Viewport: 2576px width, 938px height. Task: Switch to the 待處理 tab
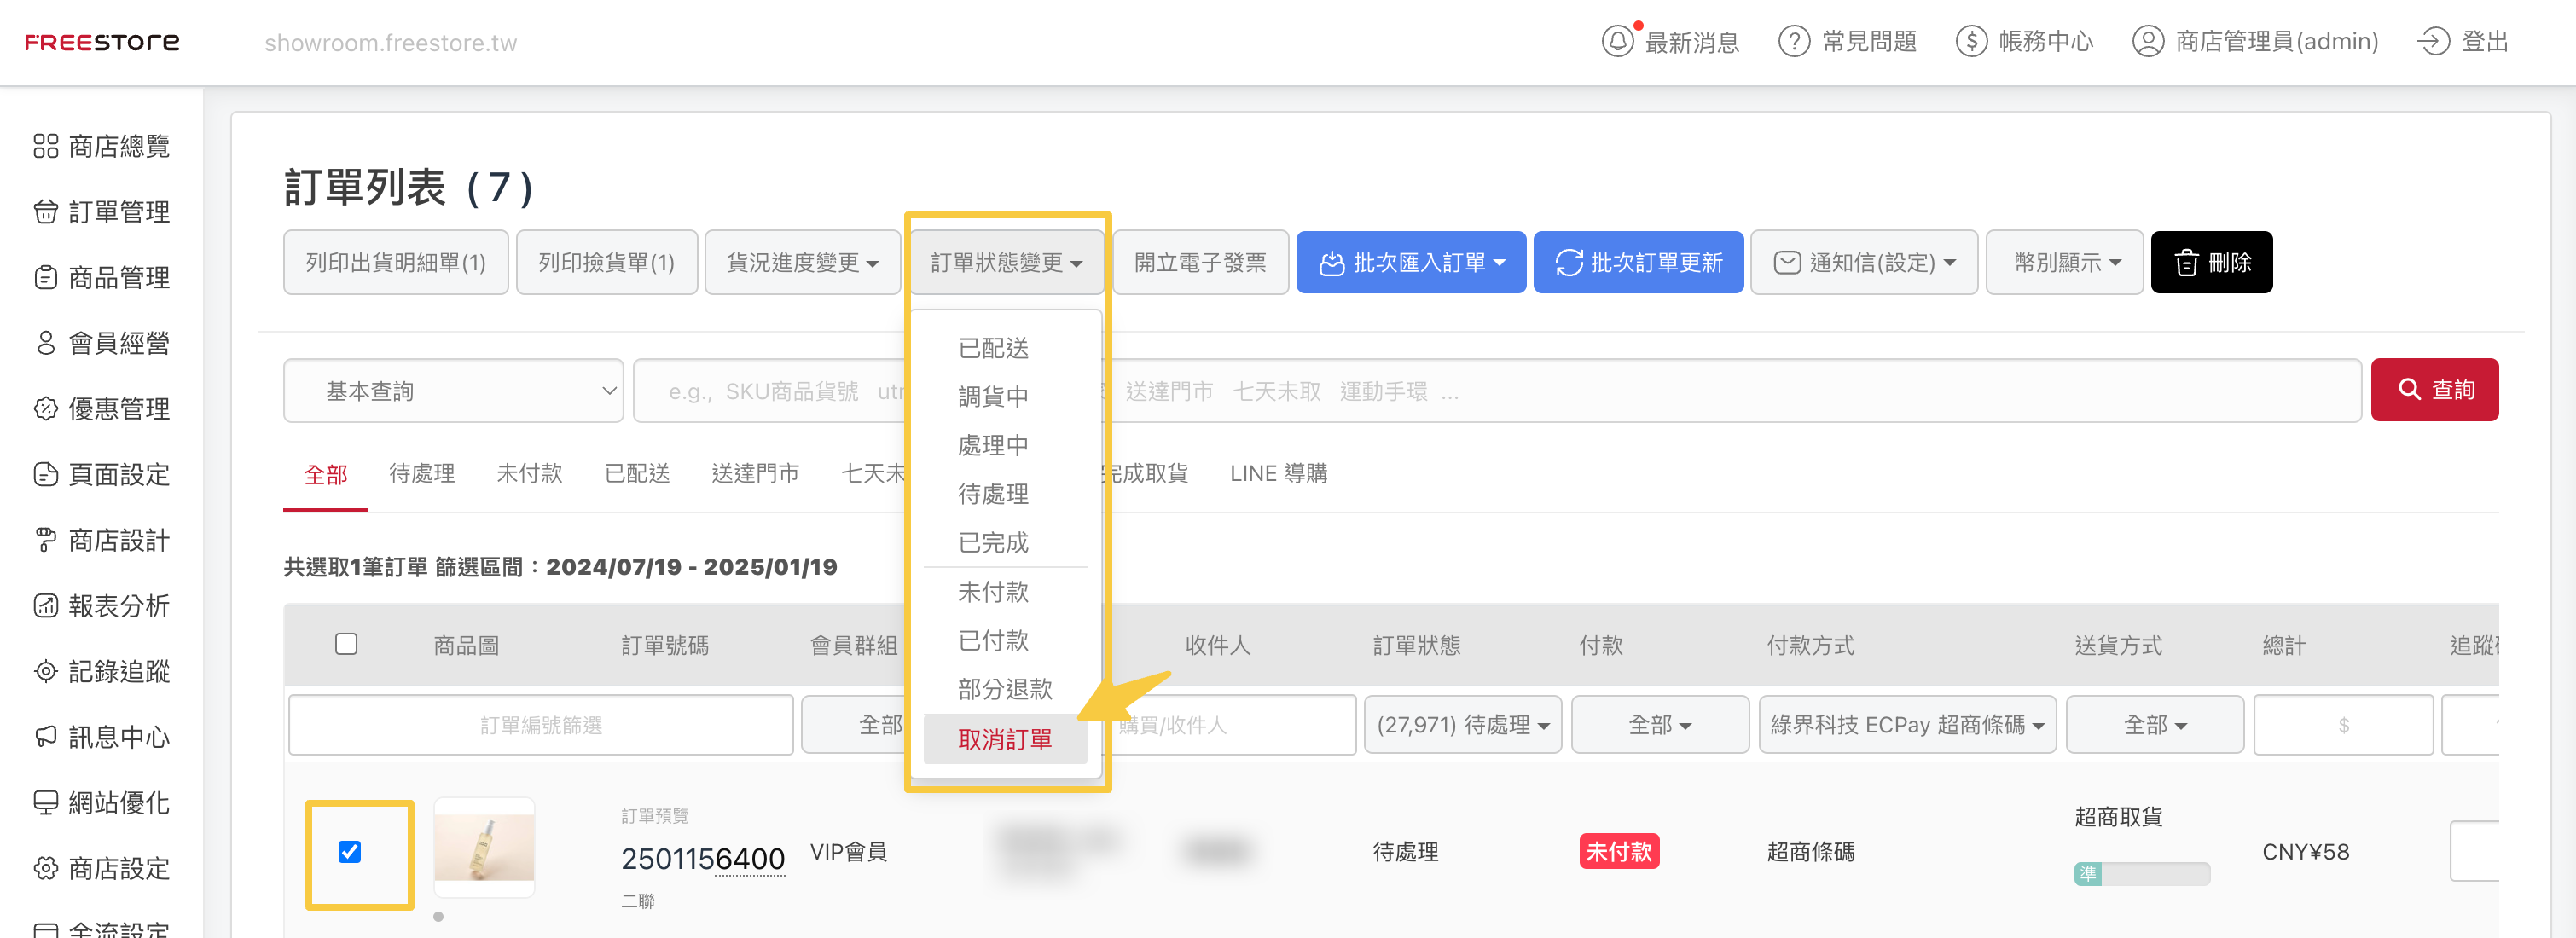point(422,474)
